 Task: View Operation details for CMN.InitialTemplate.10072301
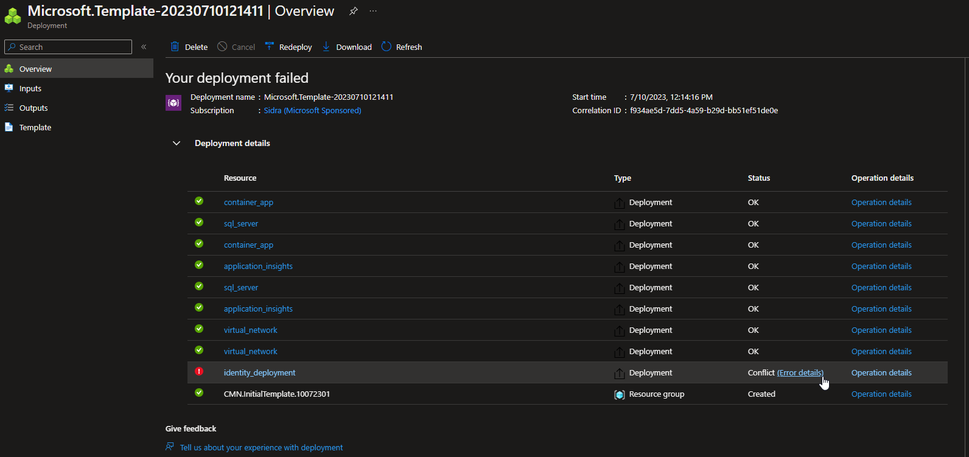click(x=881, y=394)
